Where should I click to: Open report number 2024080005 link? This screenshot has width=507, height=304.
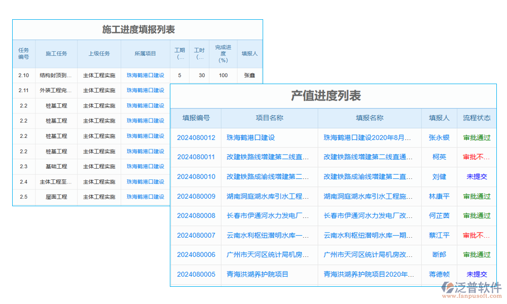196,274
